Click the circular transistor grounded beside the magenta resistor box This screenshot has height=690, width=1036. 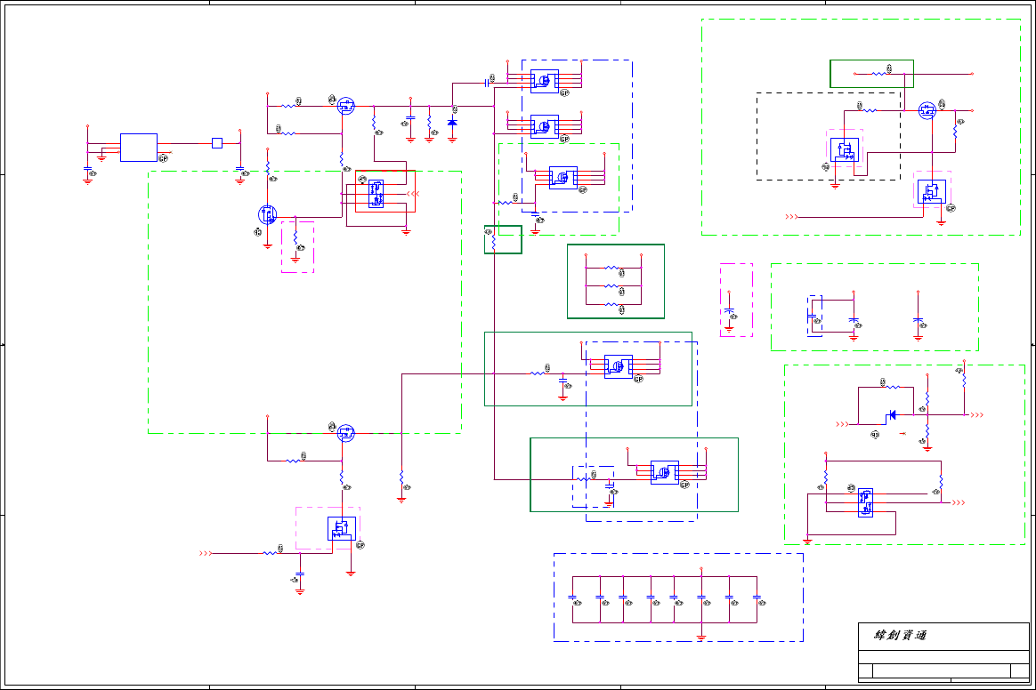(x=267, y=214)
